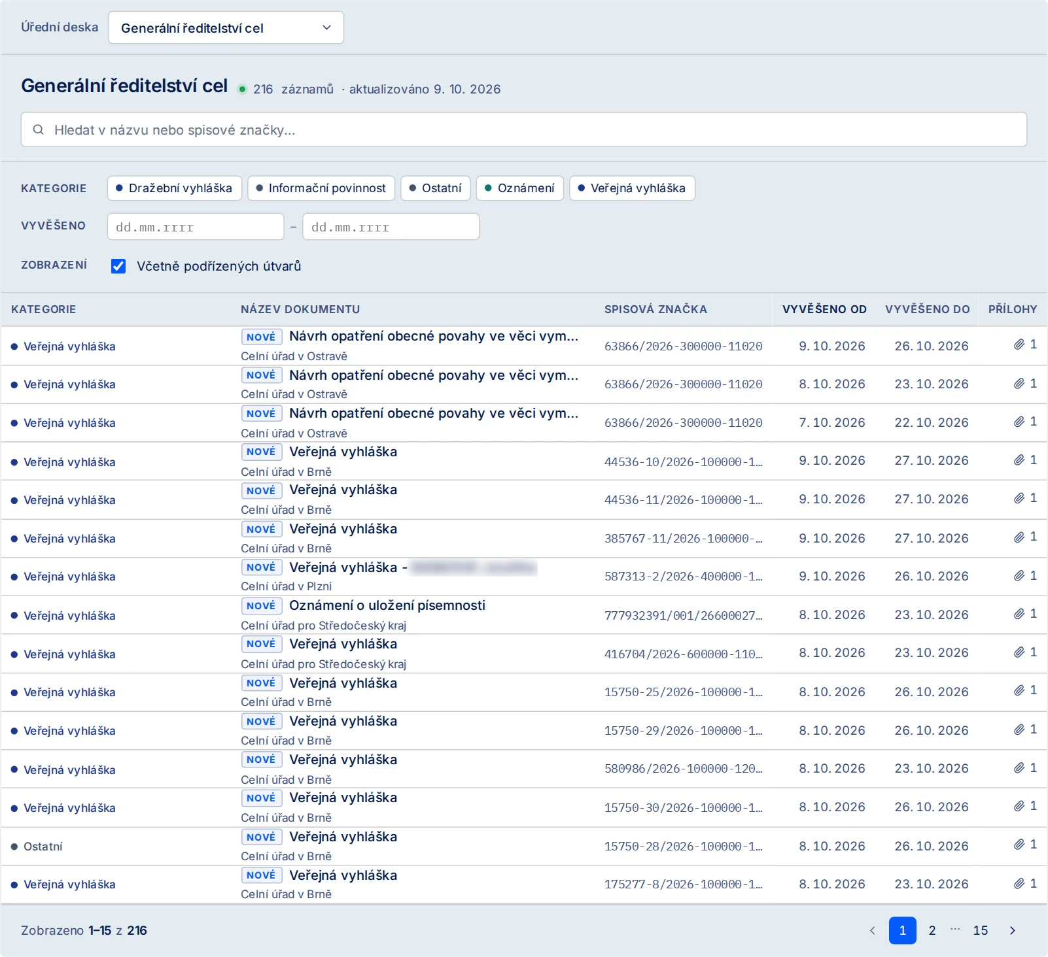This screenshot has width=1048, height=957.
Task: Select page 1 in pagination
Action: pos(902,930)
